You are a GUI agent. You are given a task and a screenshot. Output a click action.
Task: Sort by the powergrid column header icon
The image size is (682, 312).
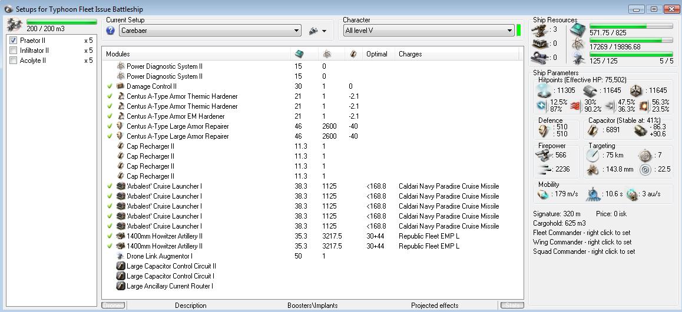[x=327, y=54]
